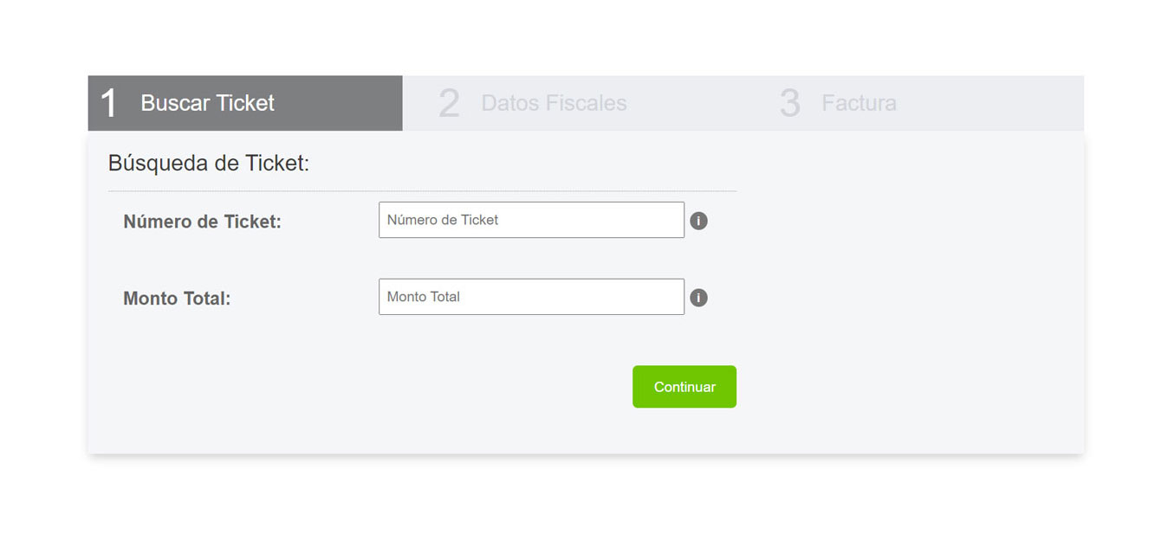Click the bold "Monto Total:" label

pos(177,299)
